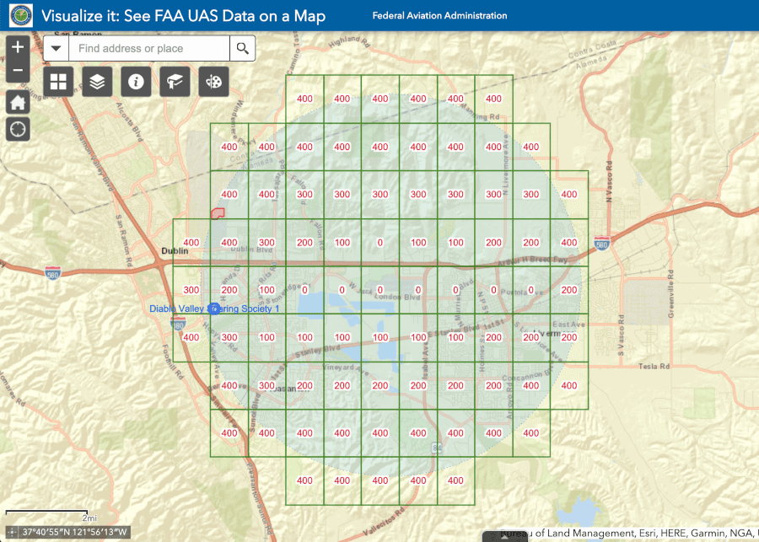Screen dimensions: 759x542
Task: Open the drawing palette widget icon
Action: [213, 82]
